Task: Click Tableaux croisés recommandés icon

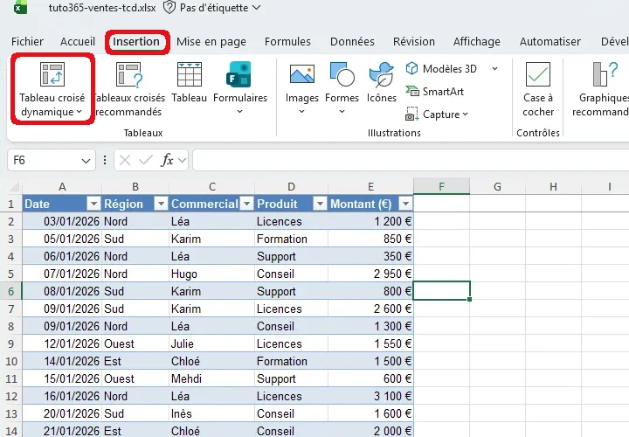Action: point(129,74)
